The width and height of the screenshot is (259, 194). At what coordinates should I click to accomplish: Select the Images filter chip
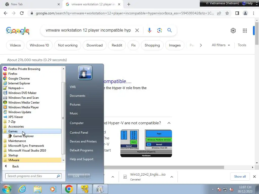pyautogui.click(x=175, y=45)
